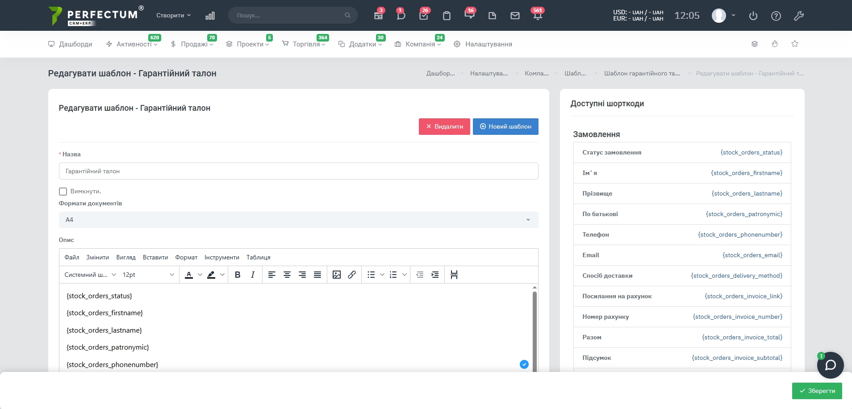The width and height of the screenshot is (852, 409).
Task: Open the Торгівля navigation menu
Action: point(306,44)
